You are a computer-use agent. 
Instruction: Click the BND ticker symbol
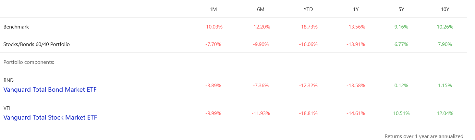(8, 80)
